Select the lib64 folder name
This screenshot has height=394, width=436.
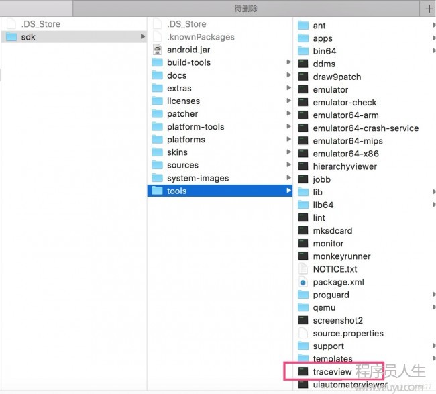[x=323, y=205]
